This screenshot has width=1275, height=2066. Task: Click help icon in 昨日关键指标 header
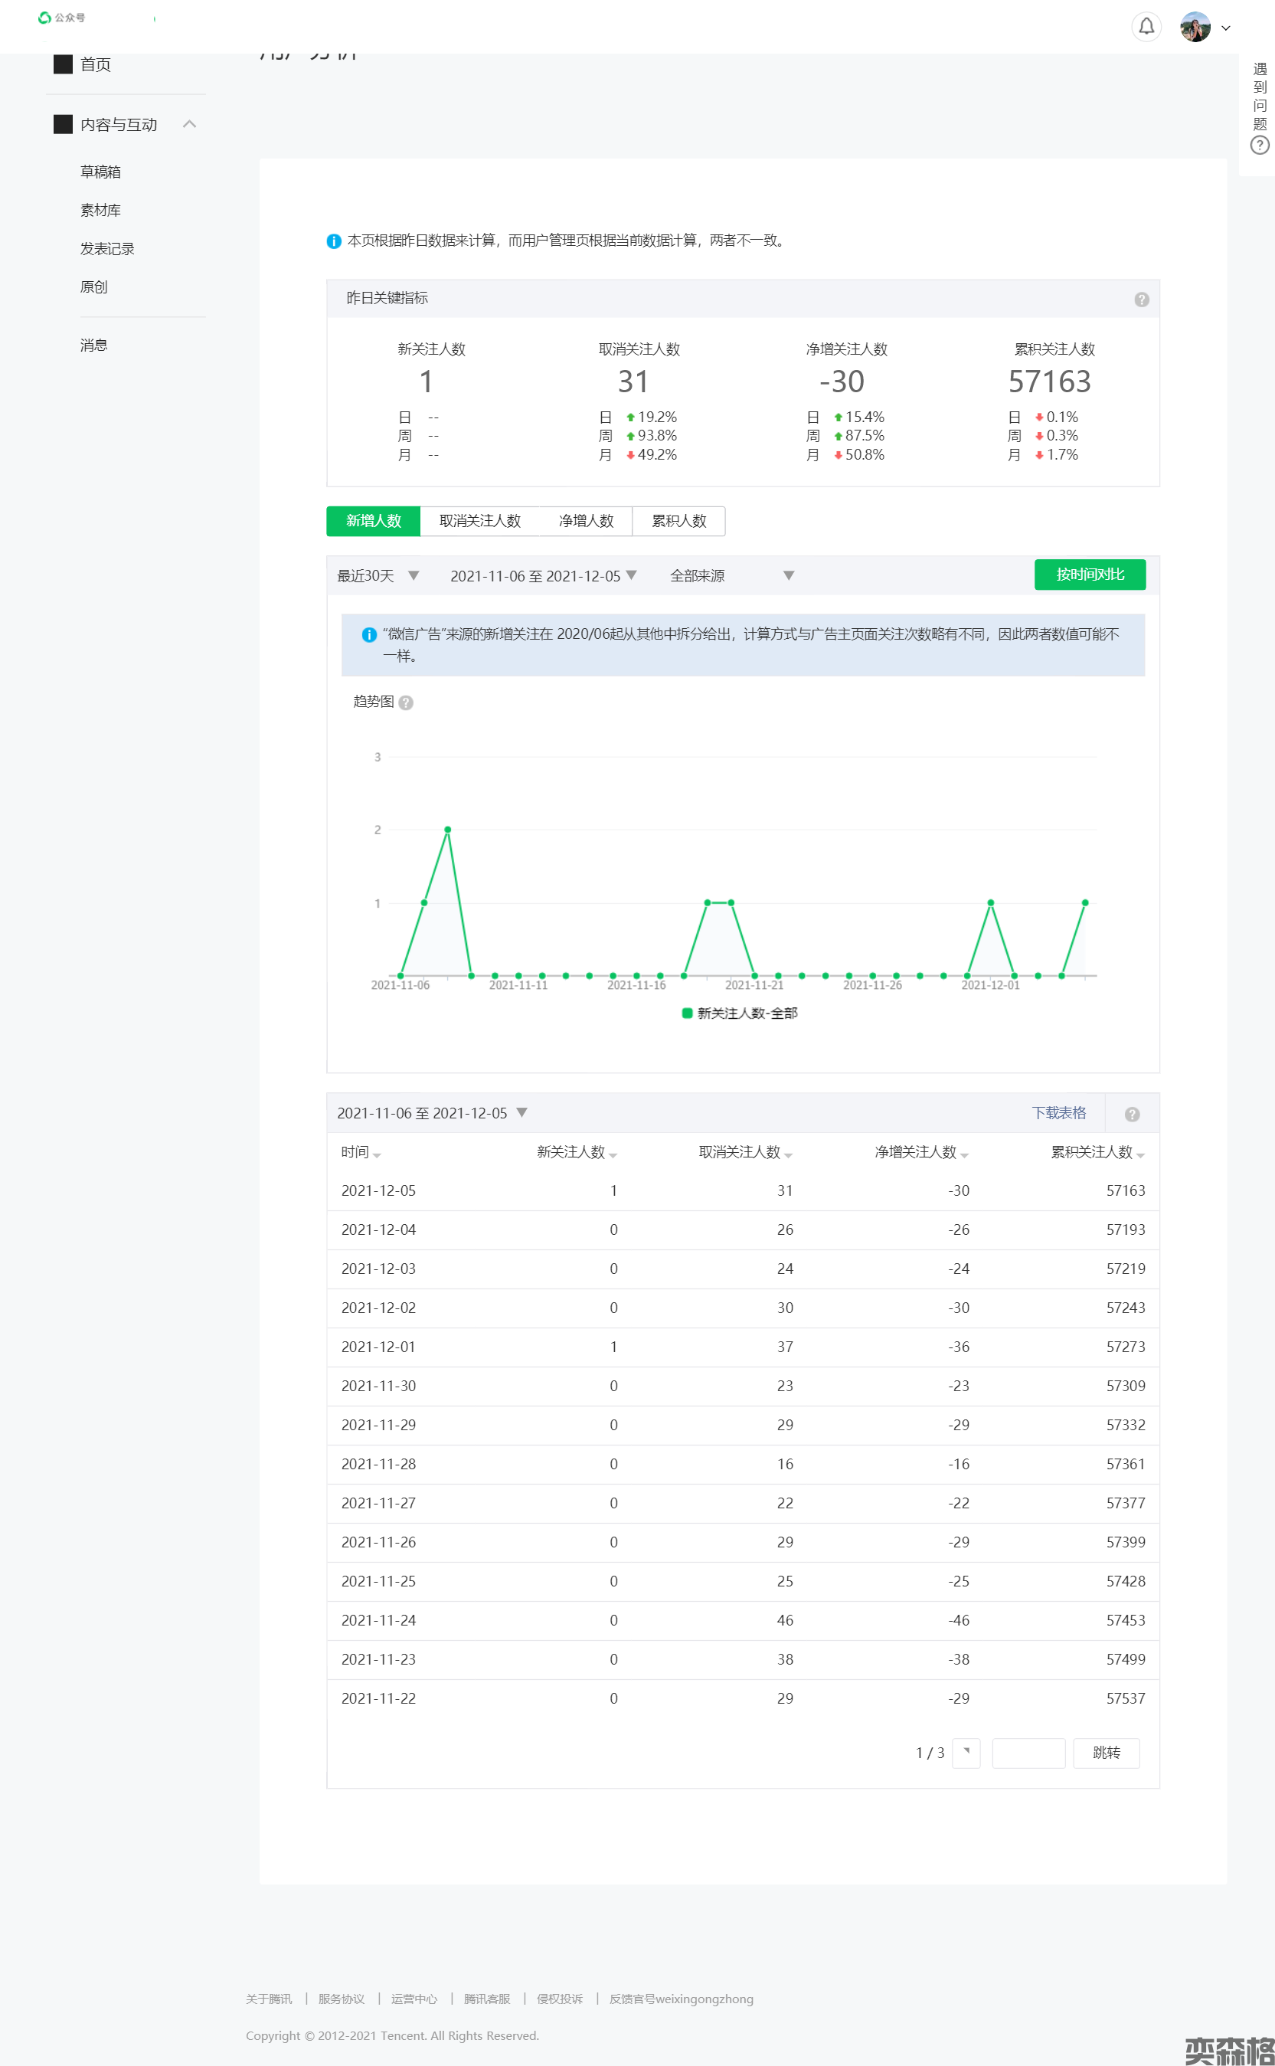point(1141,300)
